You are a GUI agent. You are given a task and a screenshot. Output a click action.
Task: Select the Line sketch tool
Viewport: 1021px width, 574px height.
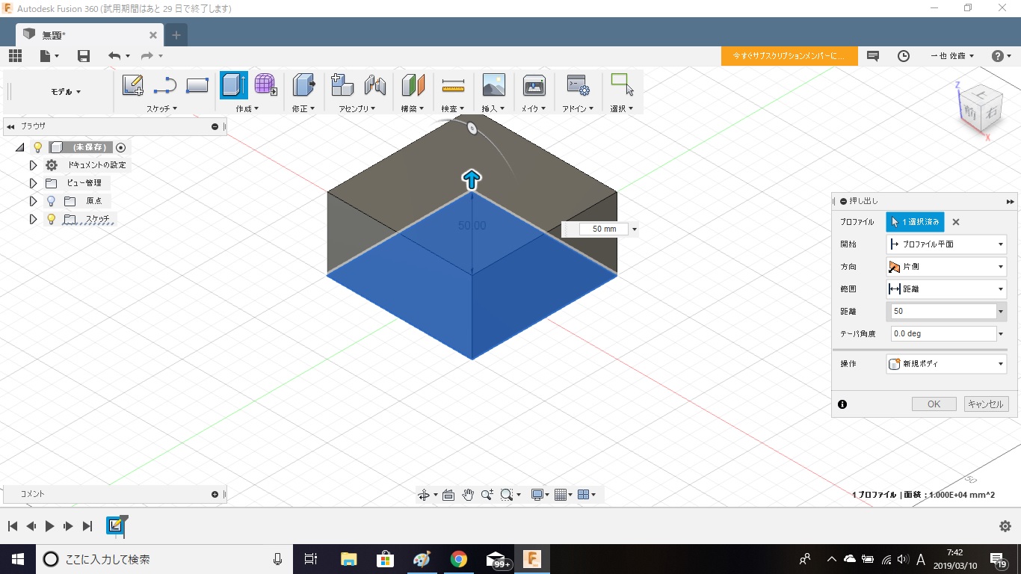click(164, 85)
